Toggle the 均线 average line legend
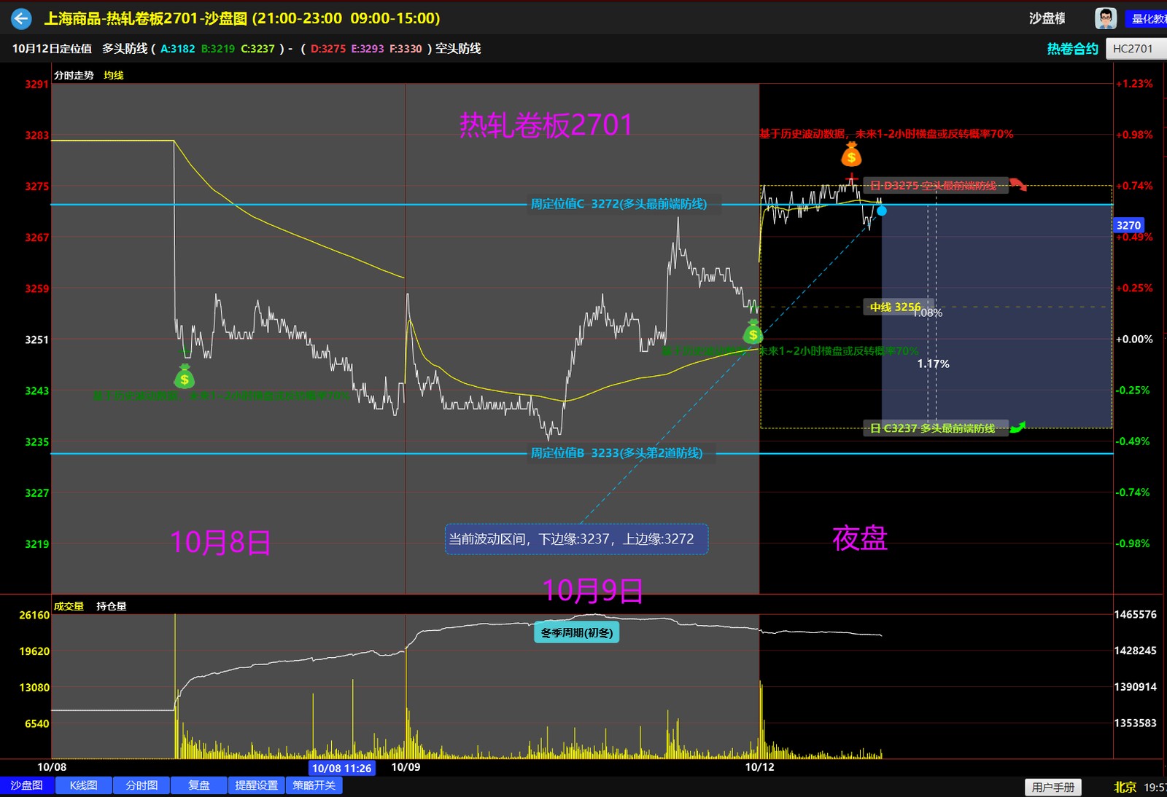This screenshot has width=1167, height=797. click(114, 75)
